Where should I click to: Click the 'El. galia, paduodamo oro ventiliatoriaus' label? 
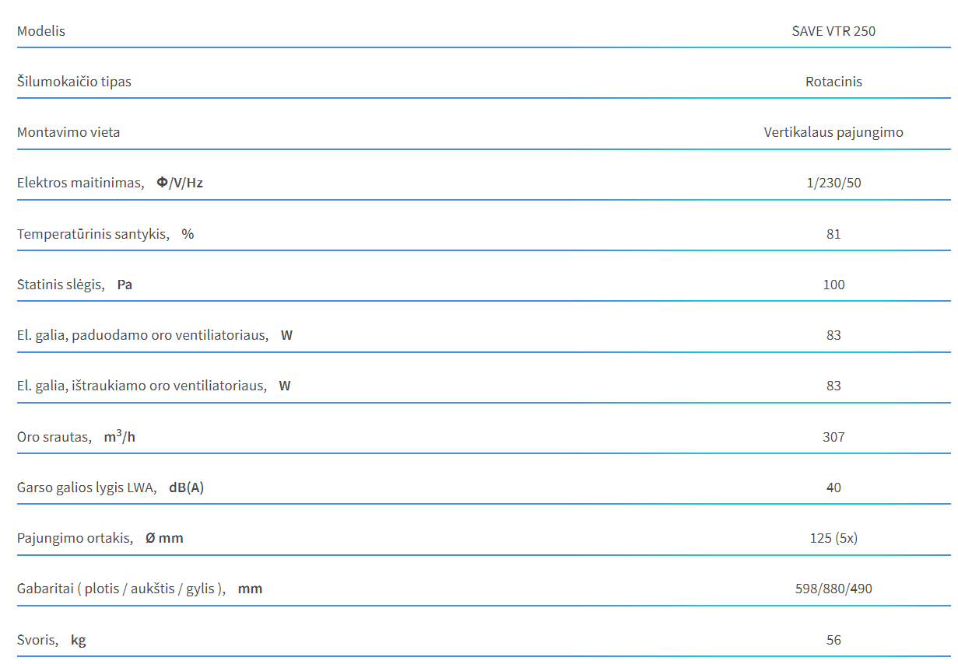click(142, 335)
